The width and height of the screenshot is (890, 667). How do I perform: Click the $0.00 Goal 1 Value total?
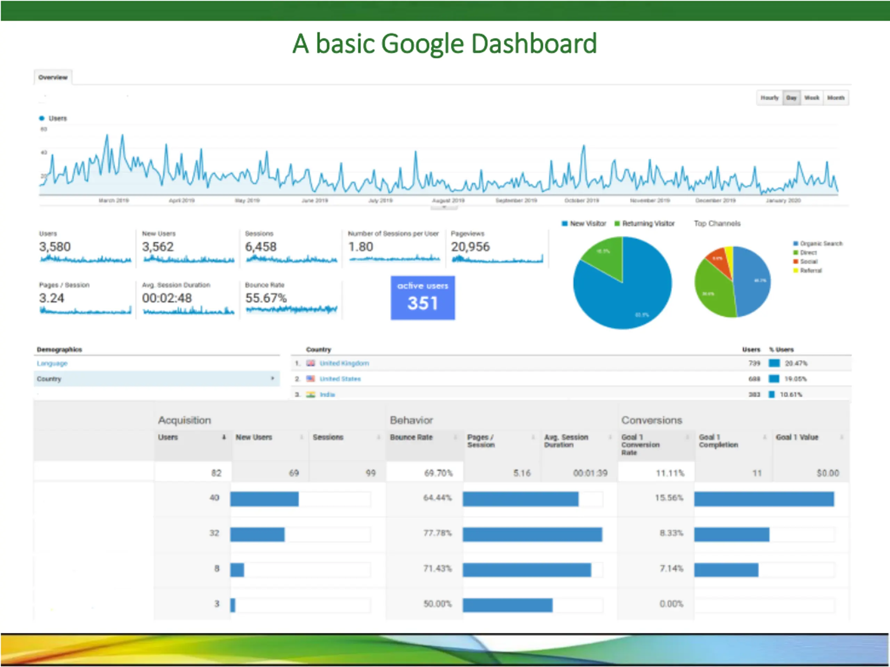point(828,473)
